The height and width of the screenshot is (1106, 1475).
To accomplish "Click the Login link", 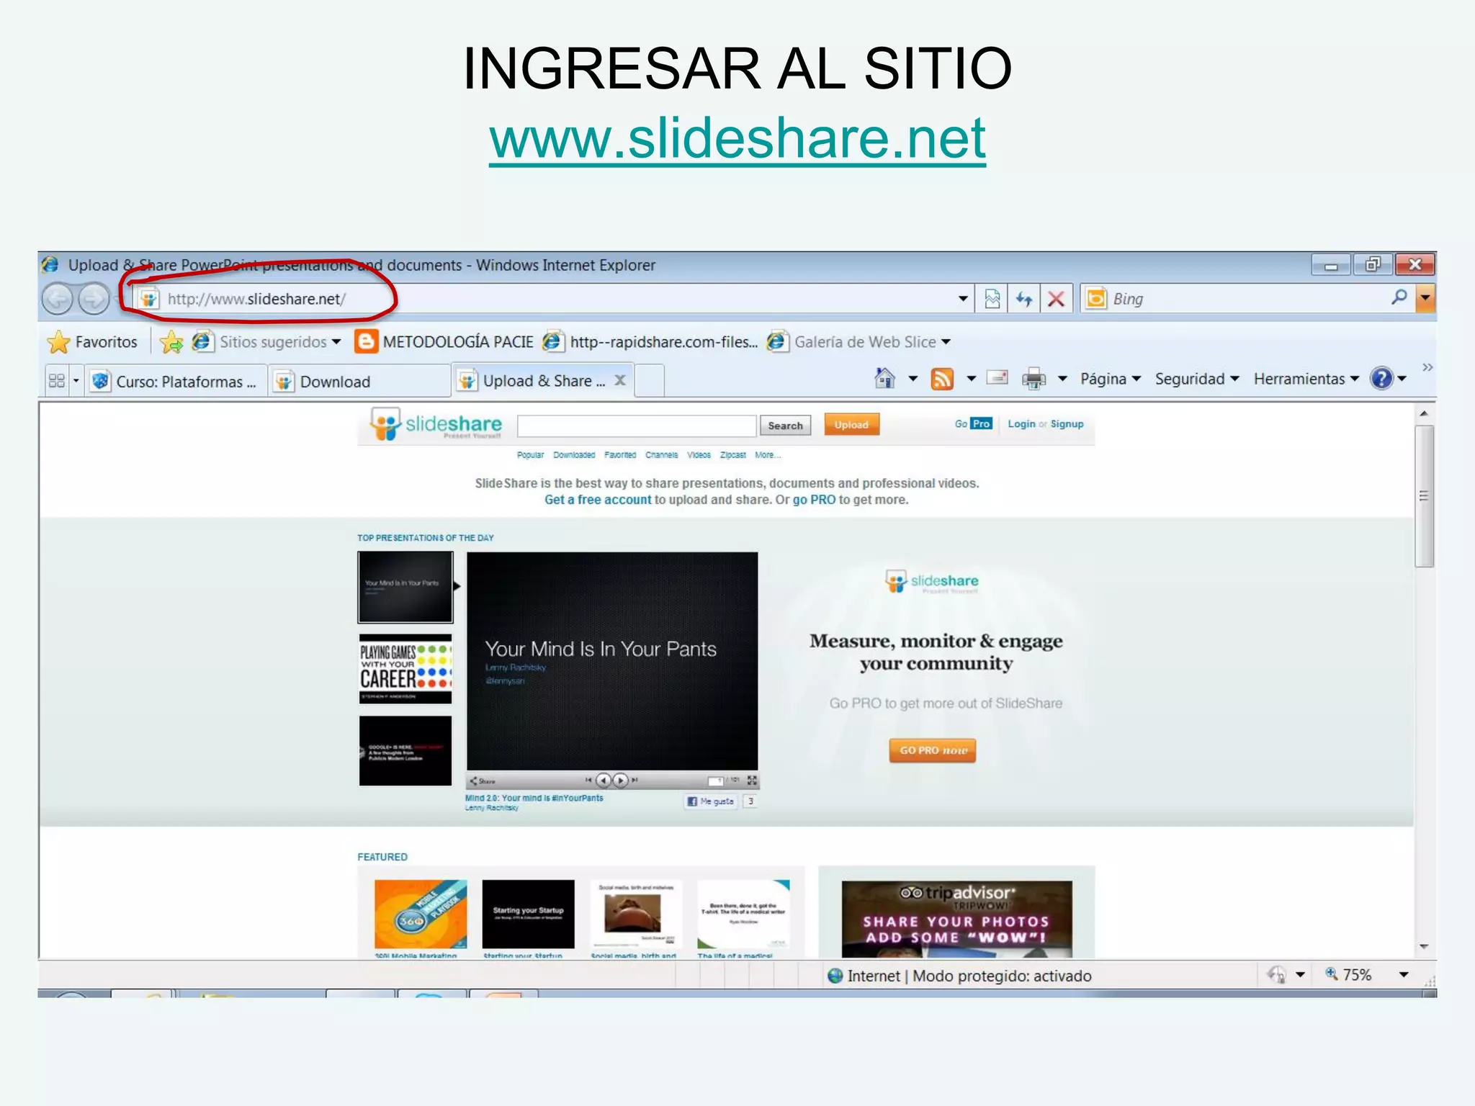I will coord(1021,423).
